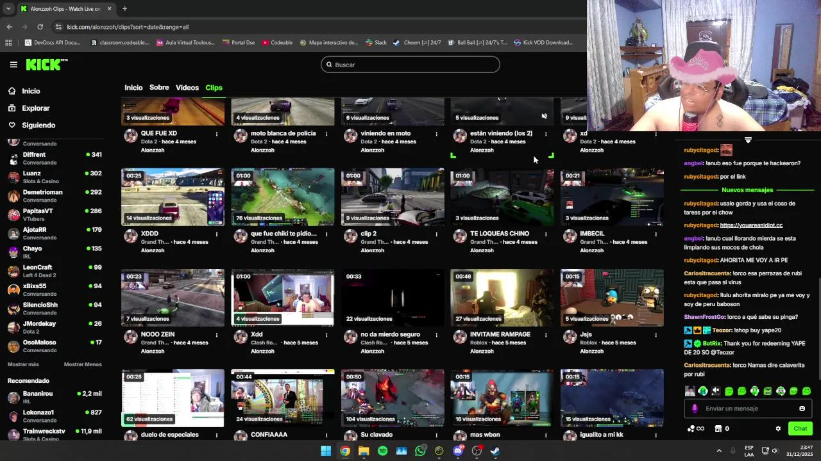The height and width of the screenshot is (461, 821).
Task: Send message with the Chat button
Action: click(x=800, y=429)
